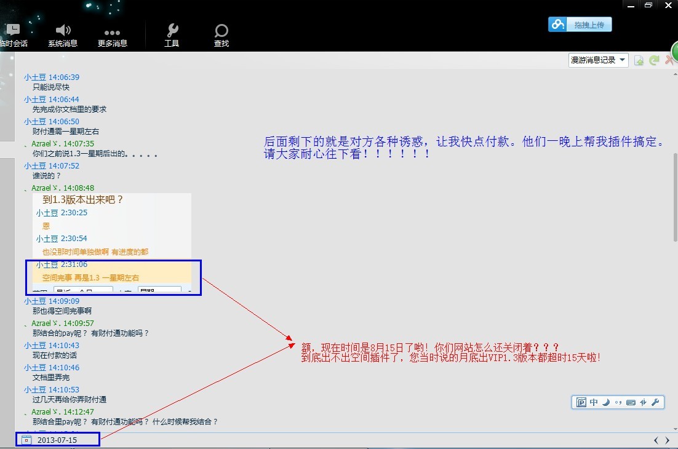Click the vertical scrollbar thumb in chat history
The width and height of the screenshot is (678, 449).
click(x=675, y=197)
